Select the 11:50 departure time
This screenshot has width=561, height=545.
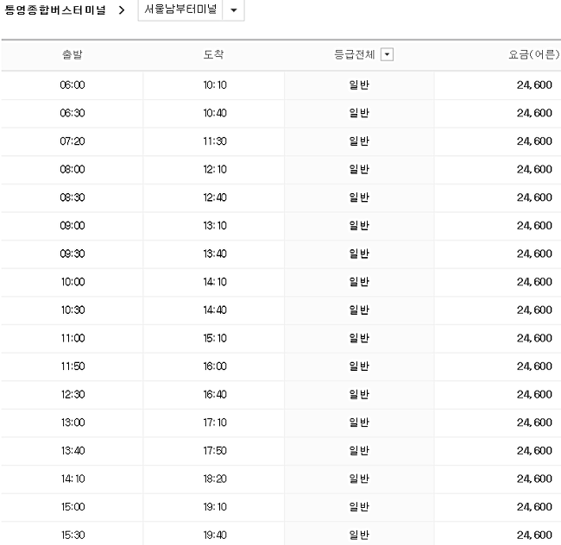pos(72,366)
